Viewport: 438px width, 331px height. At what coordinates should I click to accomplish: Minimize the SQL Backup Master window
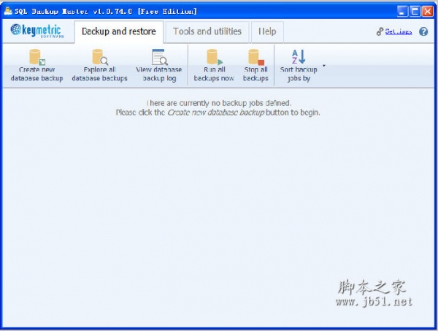tap(402, 12)
